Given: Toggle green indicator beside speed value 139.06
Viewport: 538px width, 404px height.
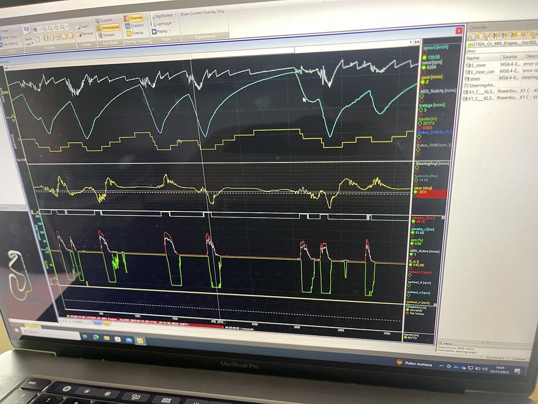Looking at the screenshot, I should (425, 57).
